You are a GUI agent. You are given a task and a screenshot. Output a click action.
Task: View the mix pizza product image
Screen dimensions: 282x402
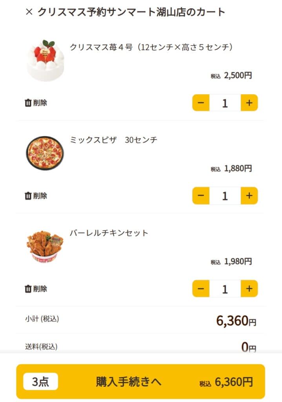point(45,153)
